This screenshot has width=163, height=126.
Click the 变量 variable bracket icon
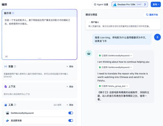pyautogui.click(x=6, y=66)
